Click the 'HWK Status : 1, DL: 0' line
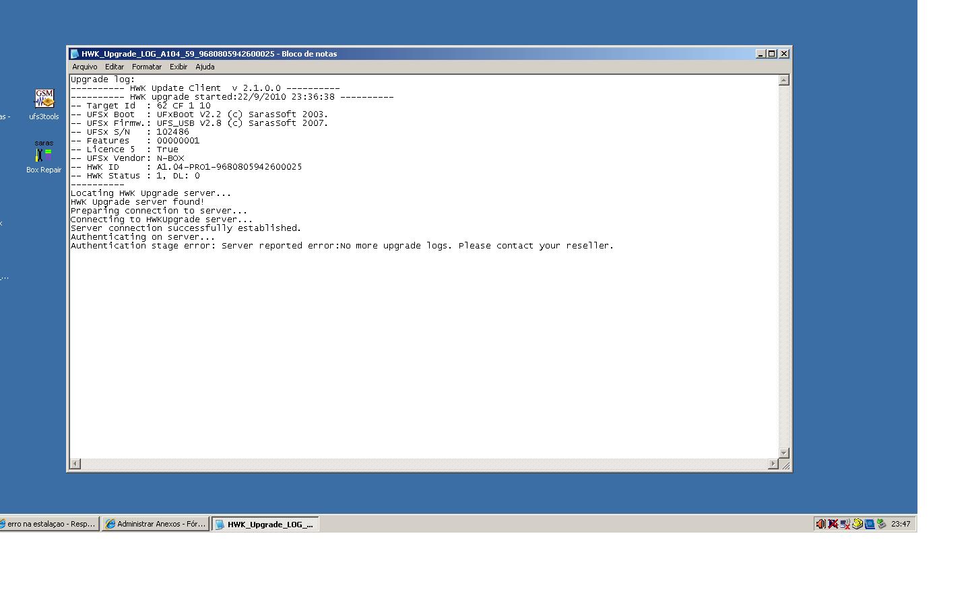The width and height of the screenshot is (970, 606). 135,176
